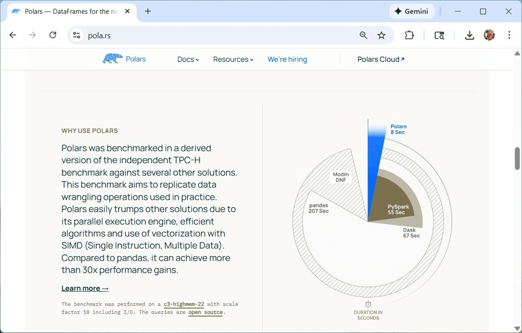Launch the Gemini button

tap(412, 11)
